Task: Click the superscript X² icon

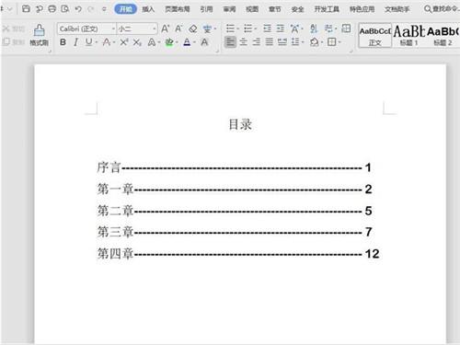Action: tap(124, 42)
